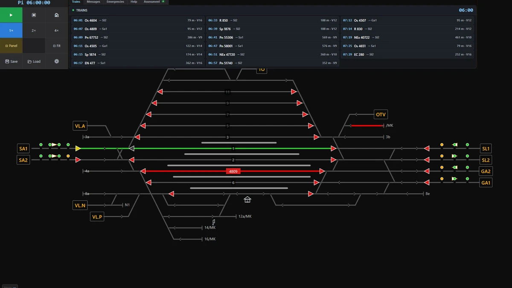Click the GA2 line endpoint label
The image size is (512, 288).
[486, 171]
